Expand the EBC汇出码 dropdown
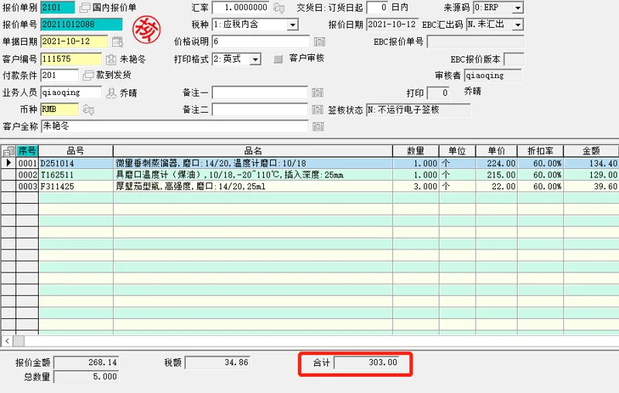619x393 pixels. (x=518, y=25)
